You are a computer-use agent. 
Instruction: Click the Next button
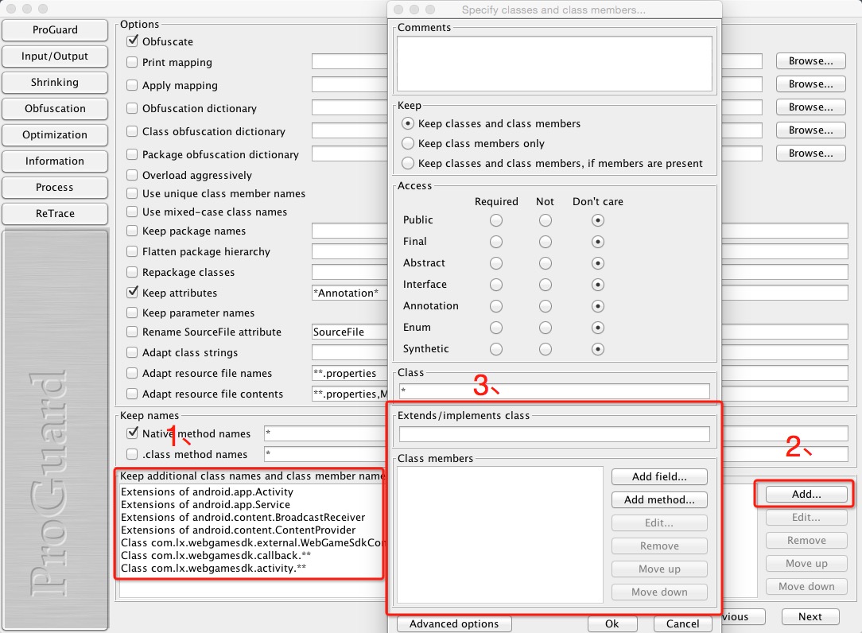point(810,616)
